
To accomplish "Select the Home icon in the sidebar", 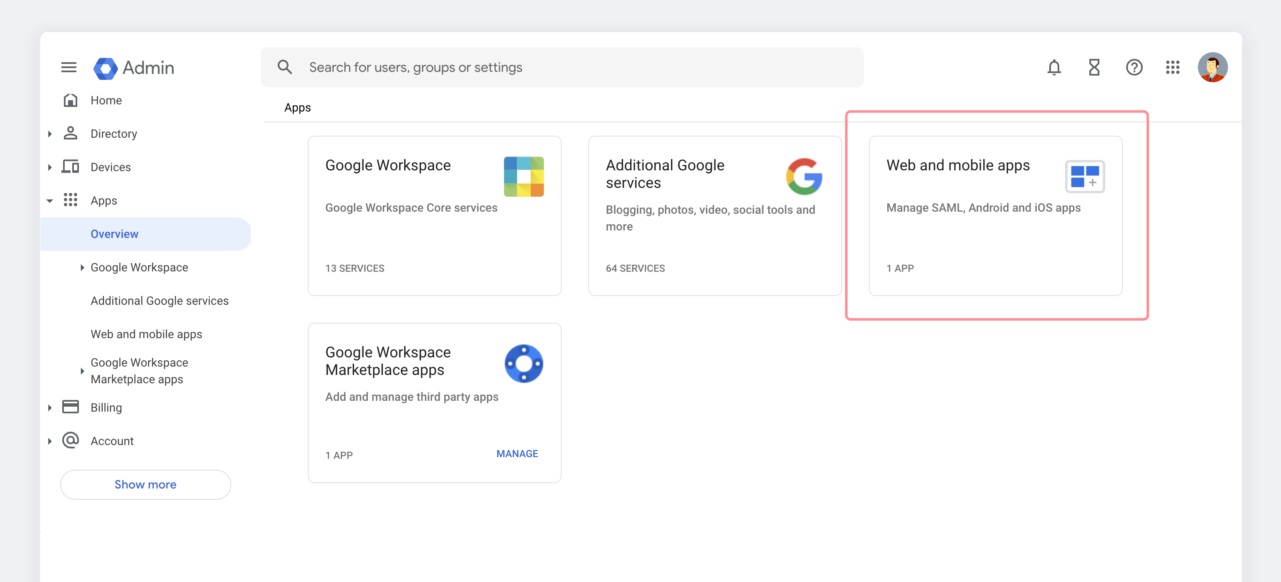I will (70, 100).
